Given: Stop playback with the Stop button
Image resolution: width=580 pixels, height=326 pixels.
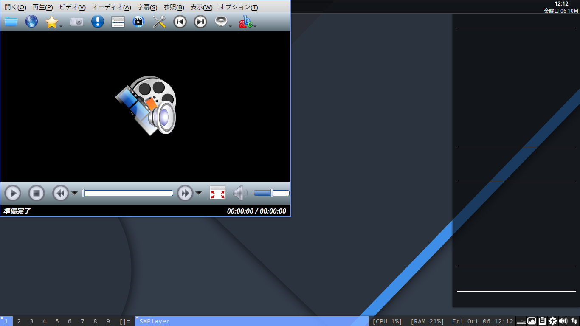Looking at the screenshot, I should pos(37,193).
